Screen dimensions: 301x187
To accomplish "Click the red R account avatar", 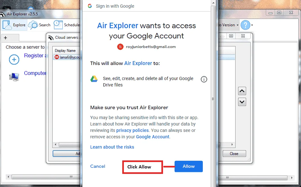I will pyautogui.click(x=120, y=47).
